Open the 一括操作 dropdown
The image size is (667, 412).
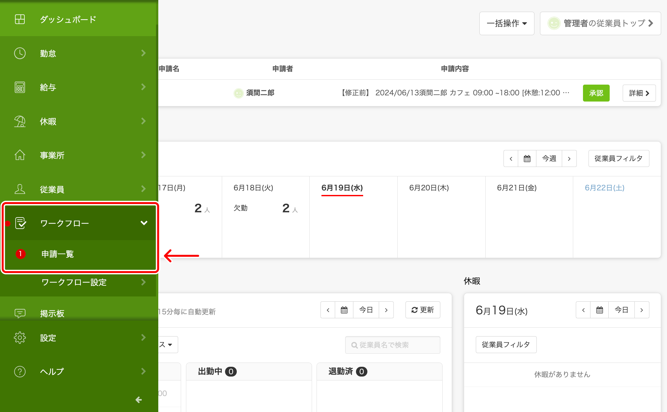(x=506, y=23)
